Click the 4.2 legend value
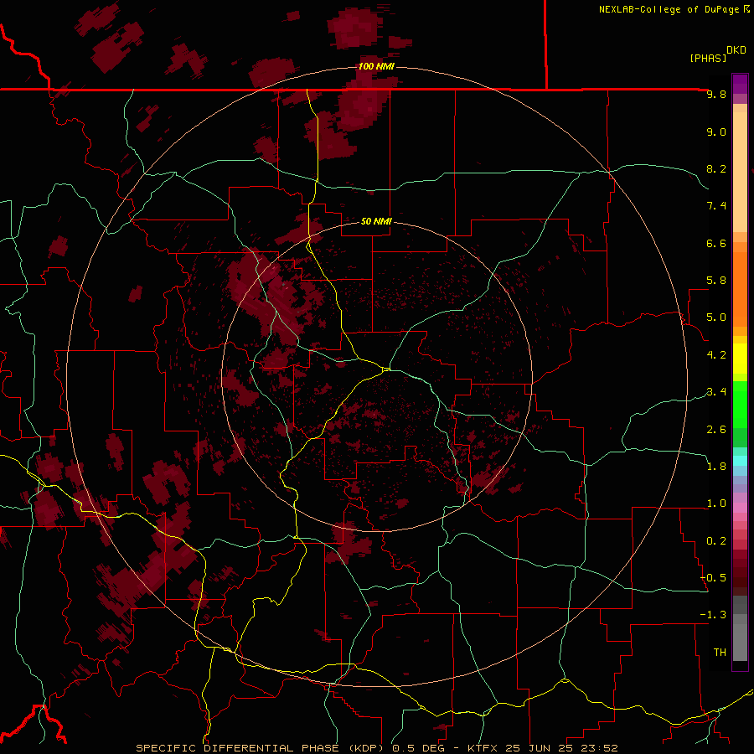This screenshot has height=754, width=754. coord(716,355)
